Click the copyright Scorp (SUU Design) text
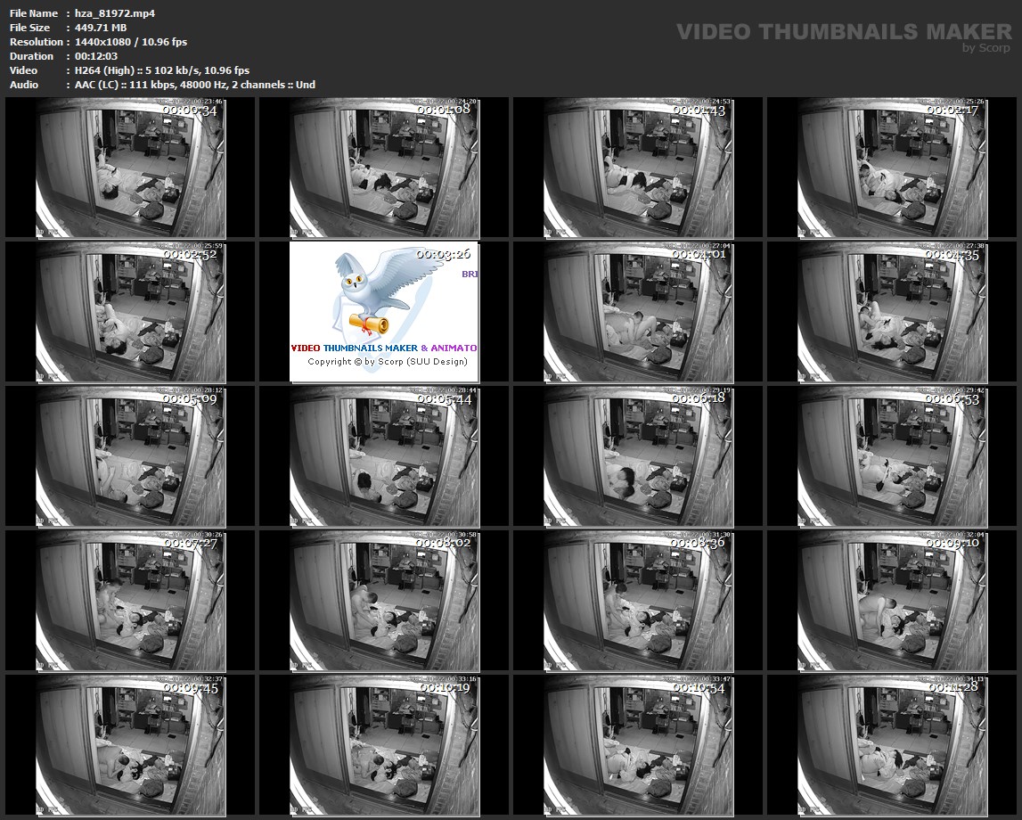This screenshot has height=820, width=1022. point(388,362)
